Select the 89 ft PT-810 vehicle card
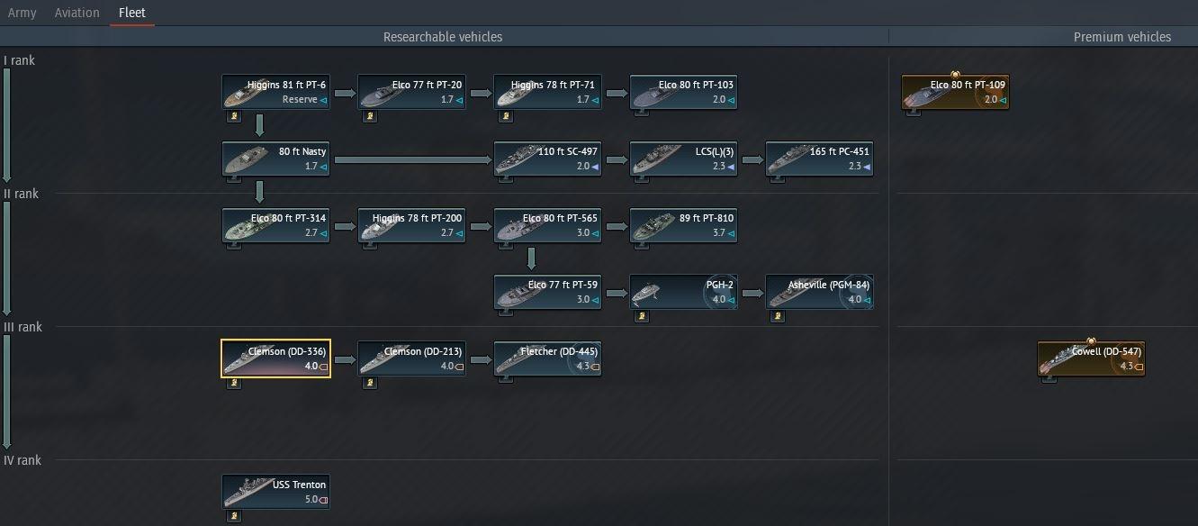The image size is (1198, 526). pyautogui.click(x=683, y=225)
